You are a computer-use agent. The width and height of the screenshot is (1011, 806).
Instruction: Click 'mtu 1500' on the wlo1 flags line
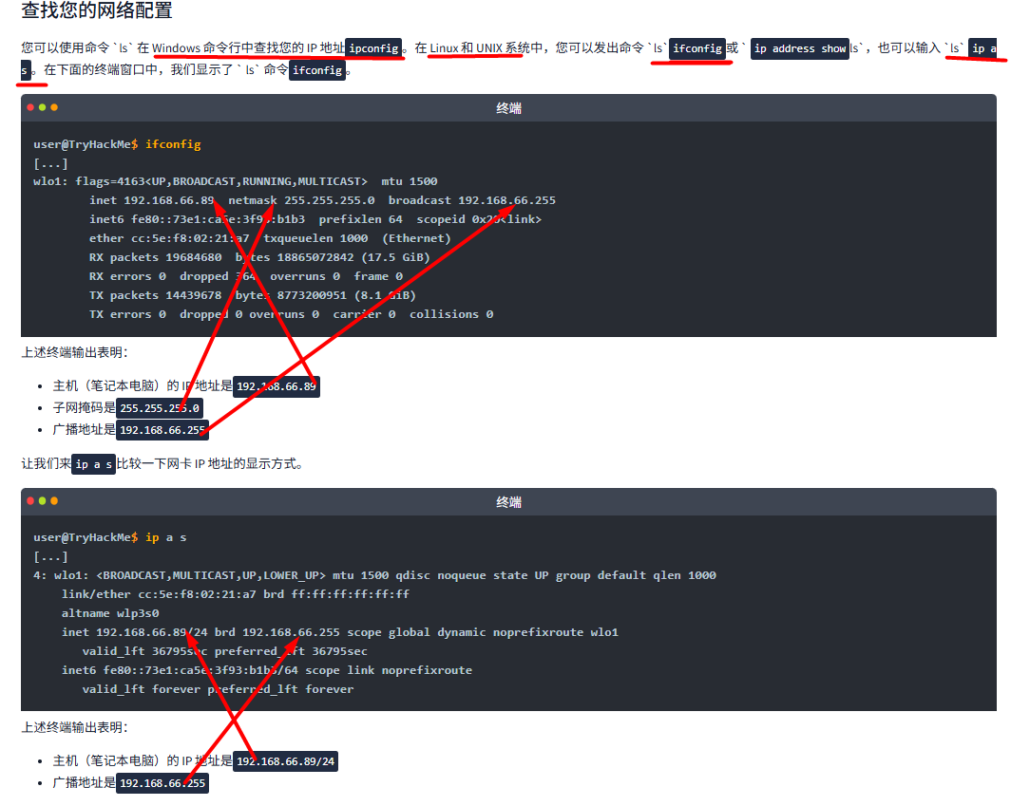[x=410, y=181]
